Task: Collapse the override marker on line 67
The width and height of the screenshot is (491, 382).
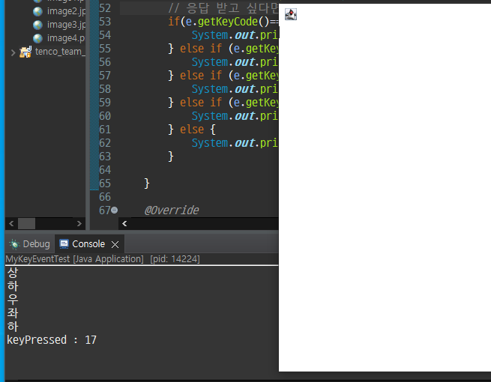Action: point(115,210)
